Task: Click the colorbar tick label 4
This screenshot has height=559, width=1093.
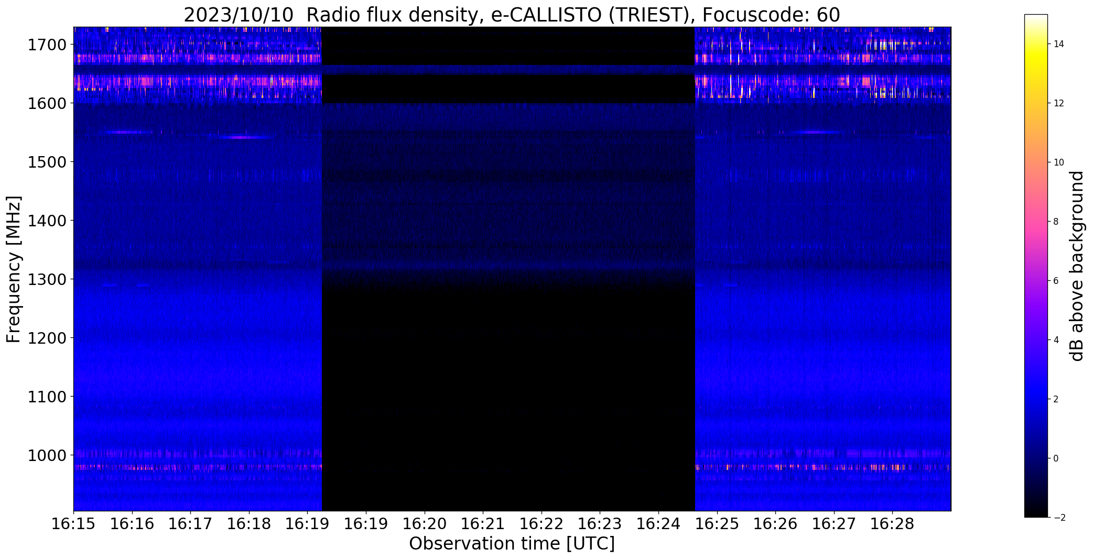Action: click(1056, 340)
